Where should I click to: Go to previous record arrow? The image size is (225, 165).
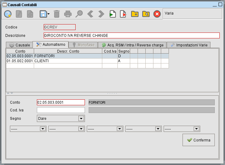(90, 14)
